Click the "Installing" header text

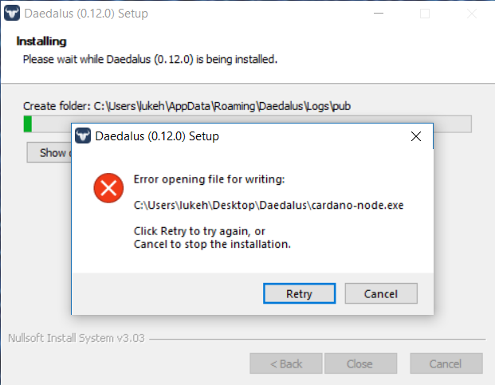[41, 41]
